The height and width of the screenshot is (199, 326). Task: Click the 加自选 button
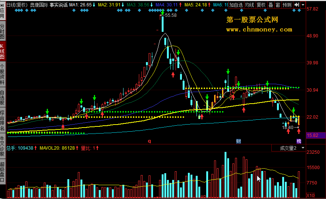(236, 5)
